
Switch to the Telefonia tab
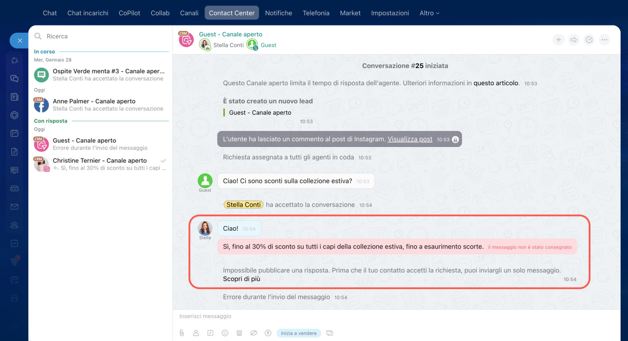coord(316,13)
